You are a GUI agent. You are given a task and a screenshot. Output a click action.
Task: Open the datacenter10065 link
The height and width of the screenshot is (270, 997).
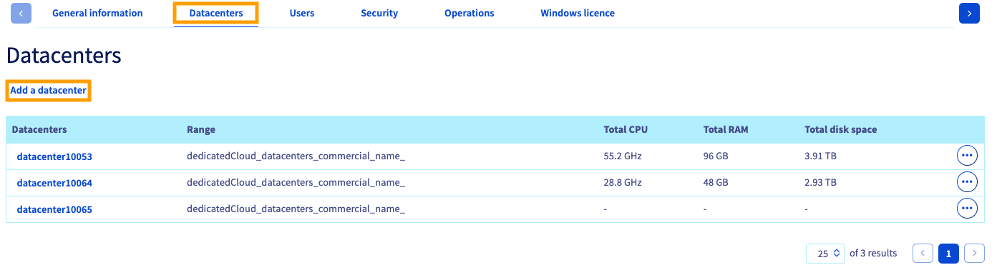[54, 209]
